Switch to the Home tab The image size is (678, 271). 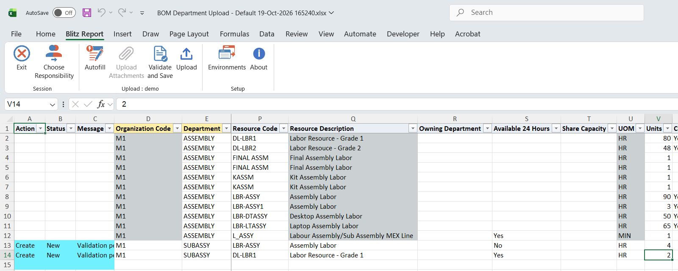tap(46, 34)
